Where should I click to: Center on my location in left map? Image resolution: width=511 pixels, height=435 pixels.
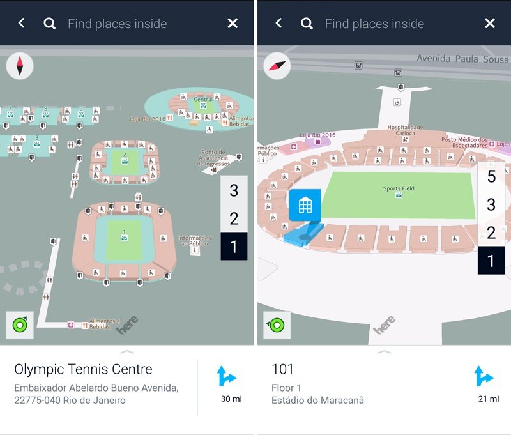tap(20, 325)
